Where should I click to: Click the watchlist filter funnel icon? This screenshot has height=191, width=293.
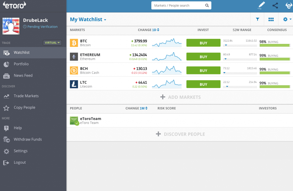click(x=258, y=19)
